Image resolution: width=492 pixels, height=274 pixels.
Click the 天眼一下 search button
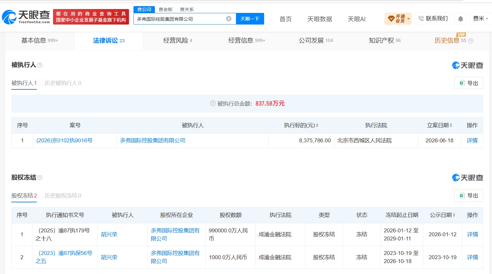(250, 19)
